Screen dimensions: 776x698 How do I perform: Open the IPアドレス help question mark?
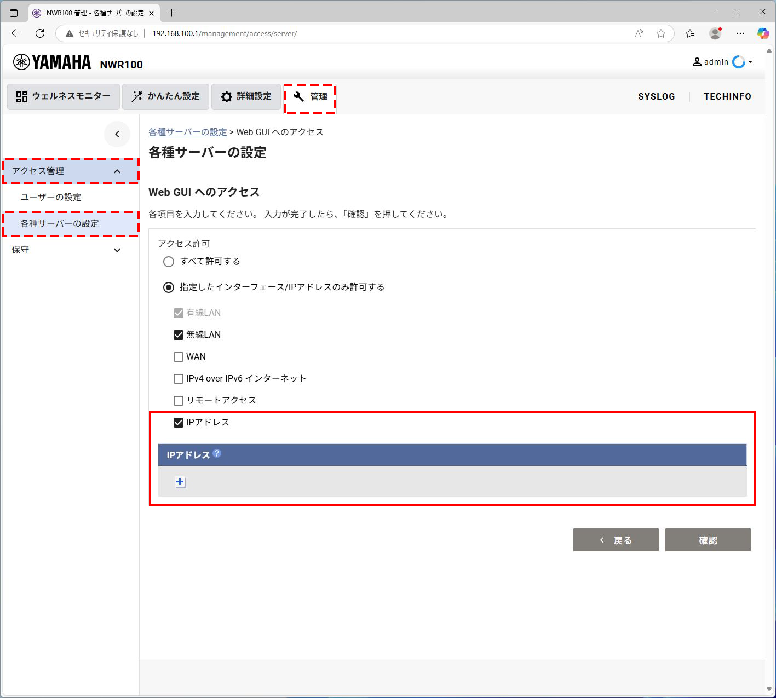(217, 453)
